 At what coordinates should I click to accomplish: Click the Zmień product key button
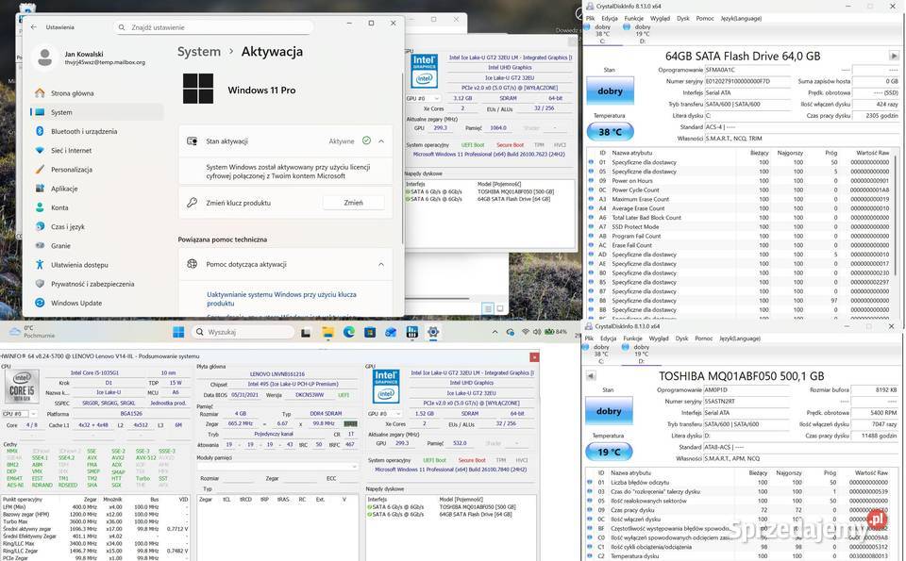coord(353,203)
